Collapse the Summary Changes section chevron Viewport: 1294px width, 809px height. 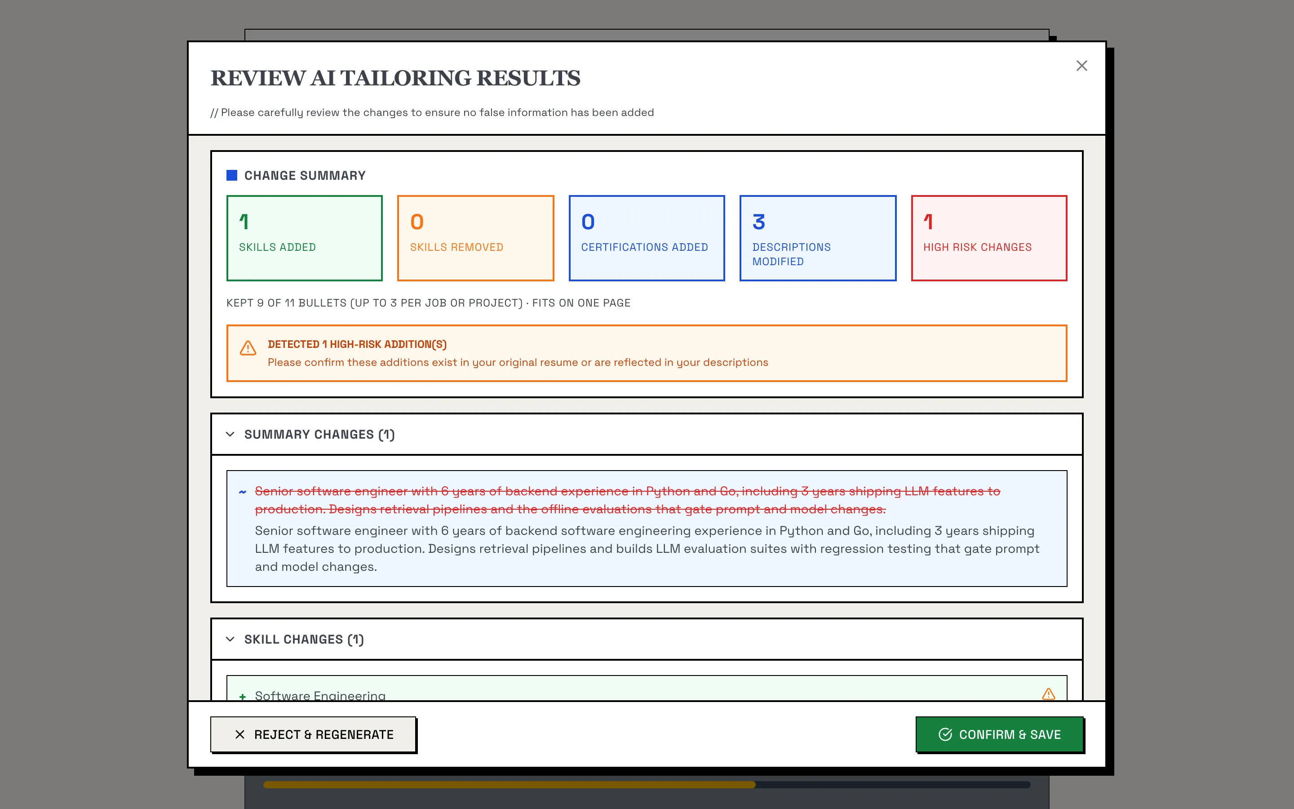pos(230,434)
